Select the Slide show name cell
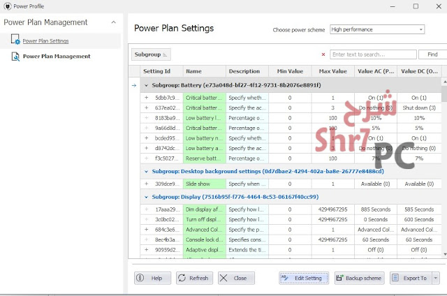This screenshot has width=447, height=296. [x=205, y=184]
